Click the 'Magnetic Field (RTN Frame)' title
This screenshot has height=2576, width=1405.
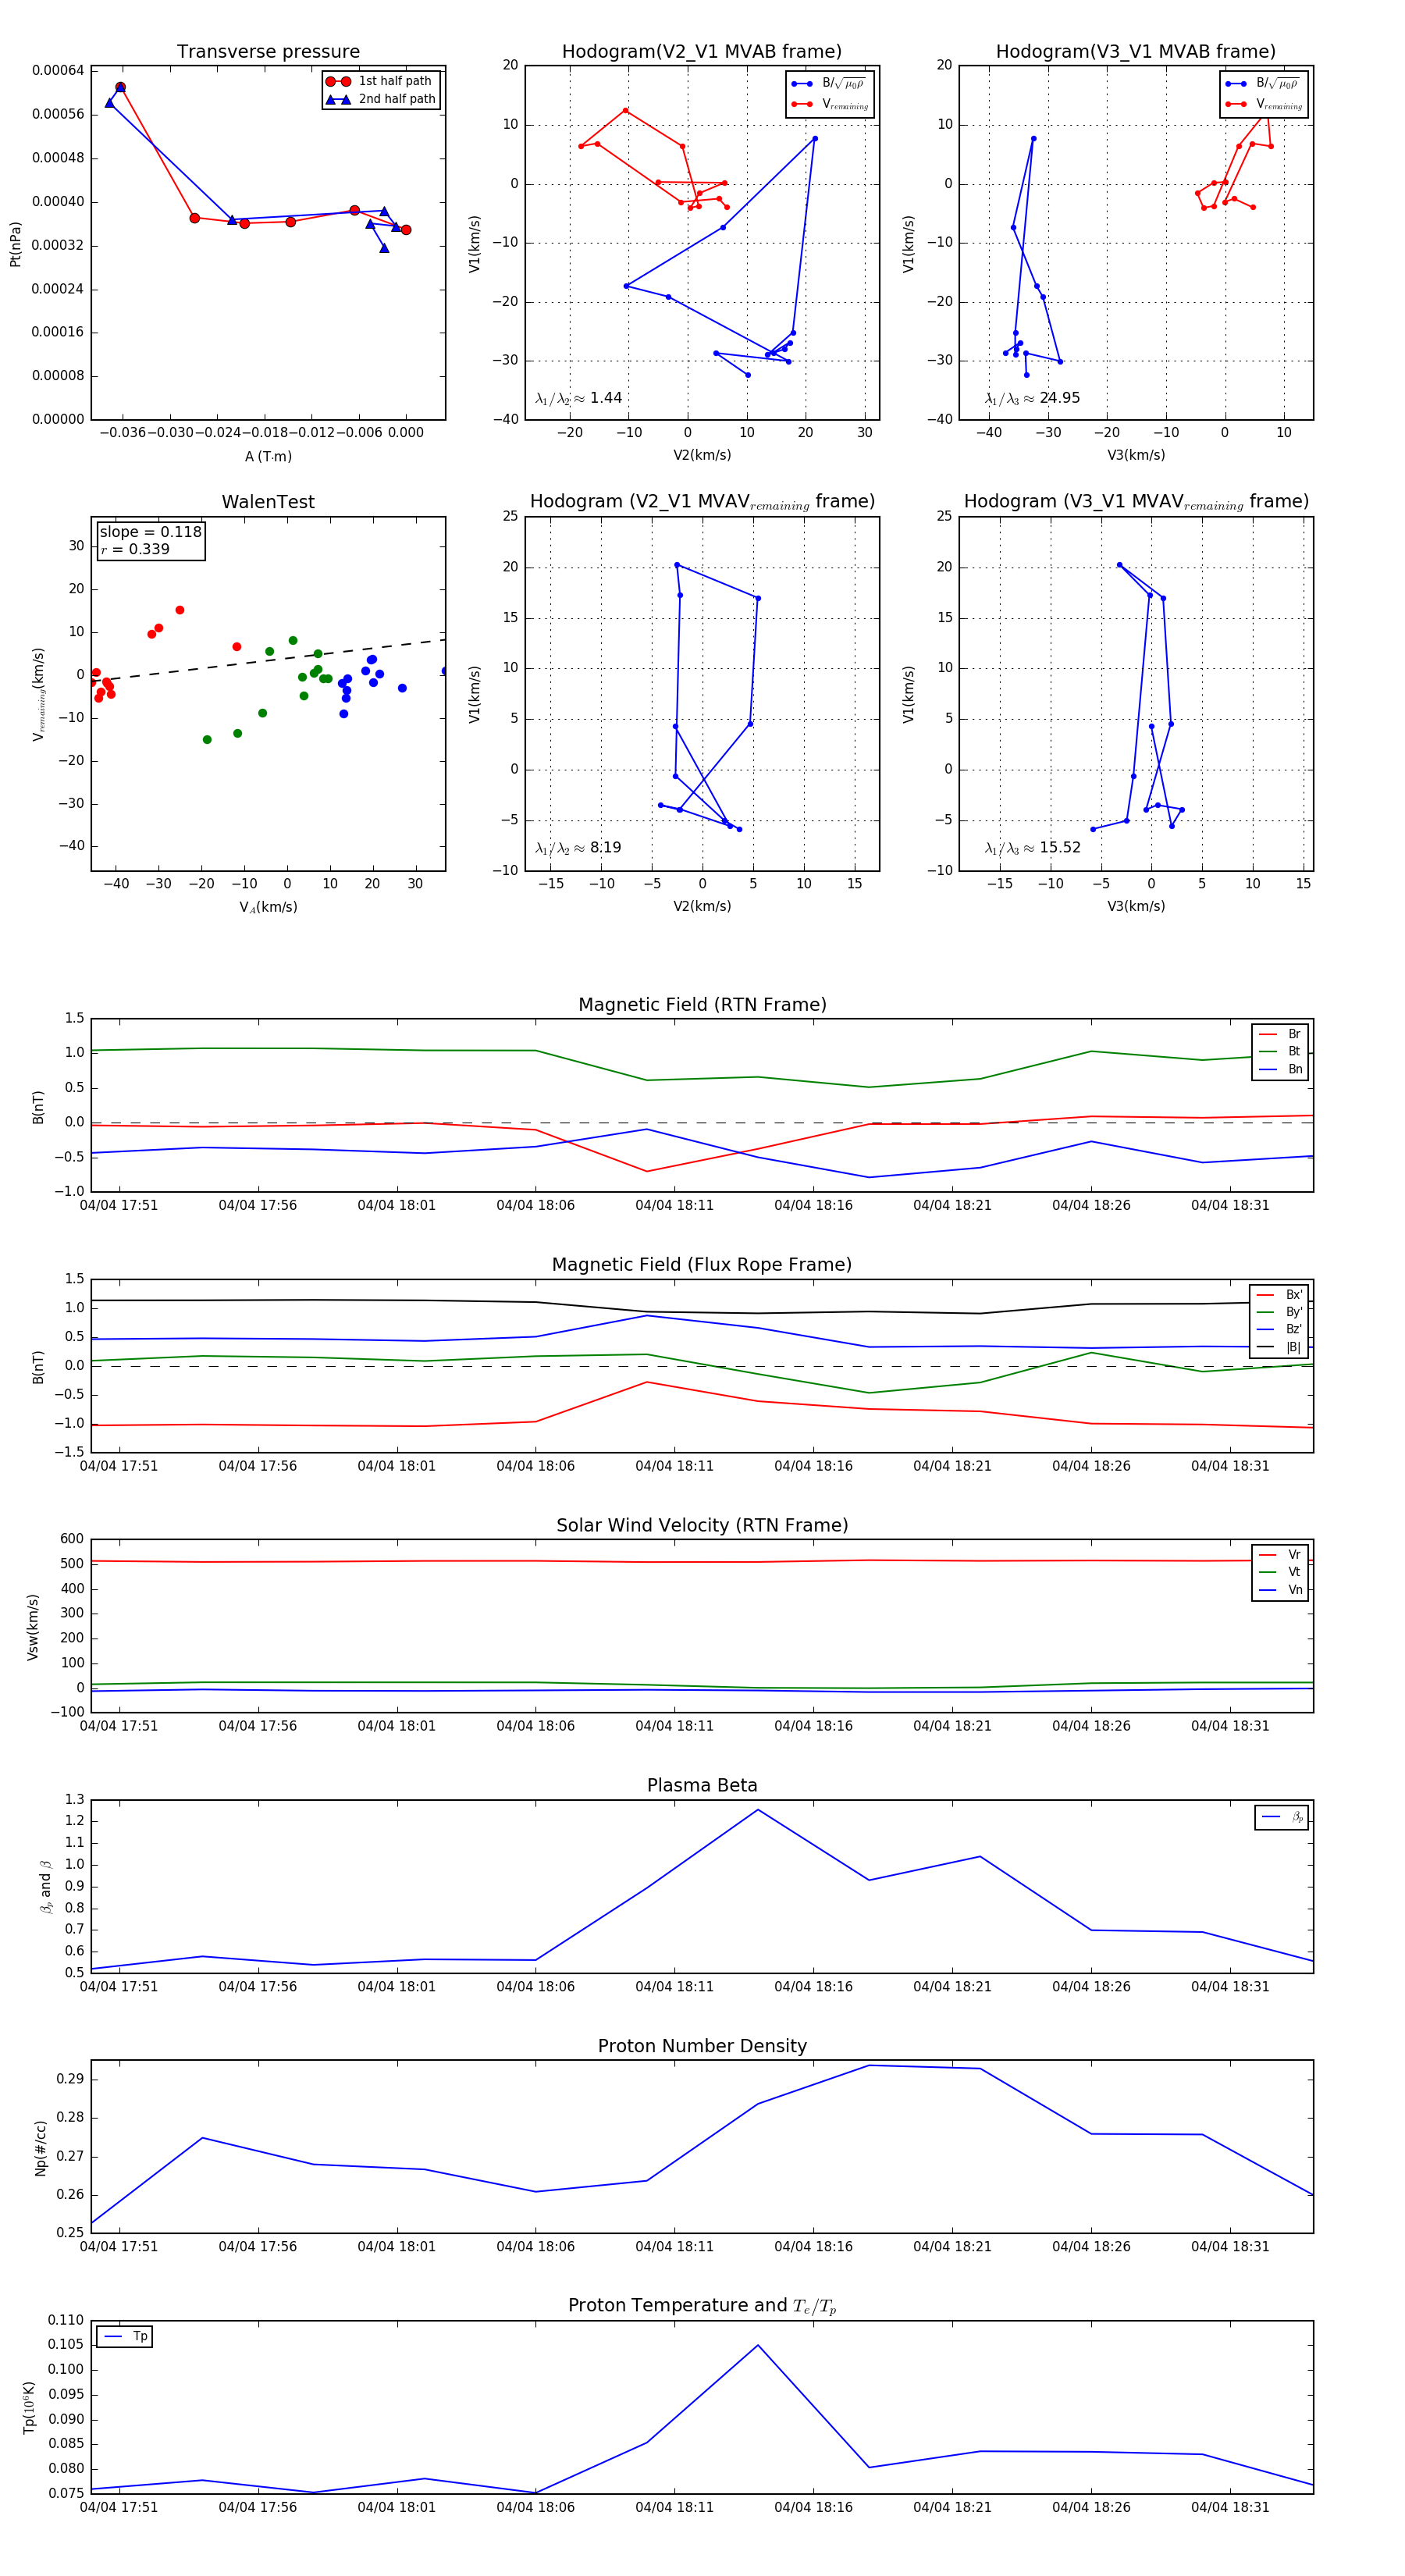[702, 1005]
